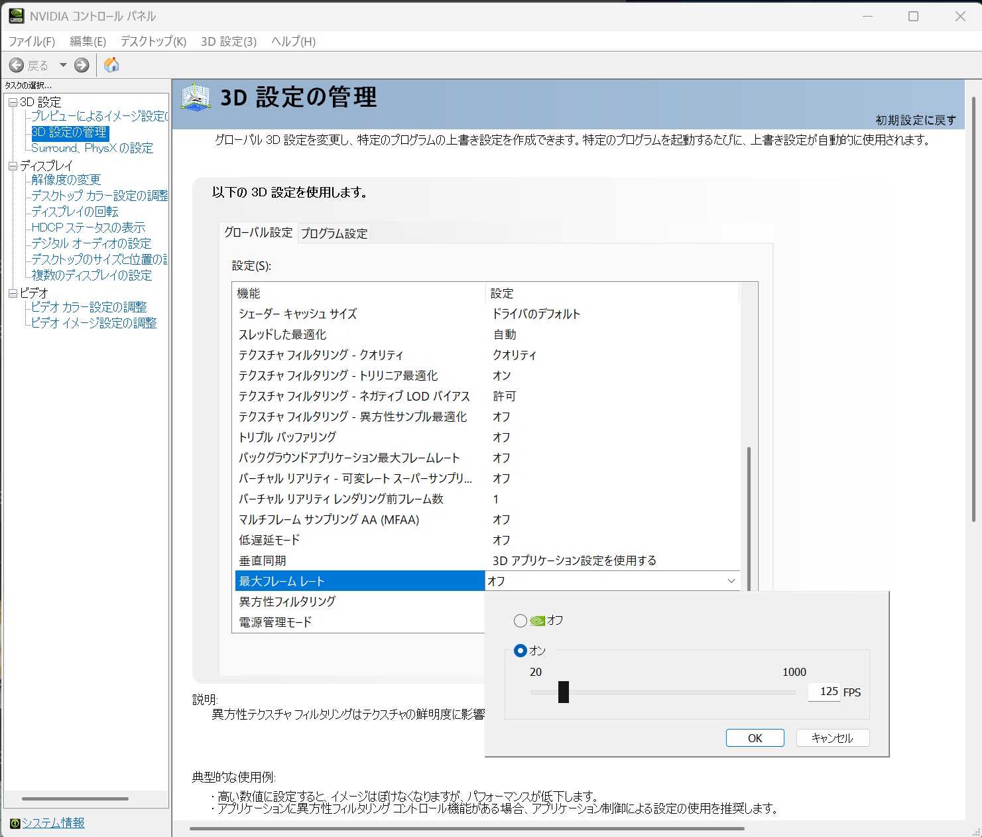Open the デスクトップ(K) menu
982x837 pixels.
click(x=153, y=41)
